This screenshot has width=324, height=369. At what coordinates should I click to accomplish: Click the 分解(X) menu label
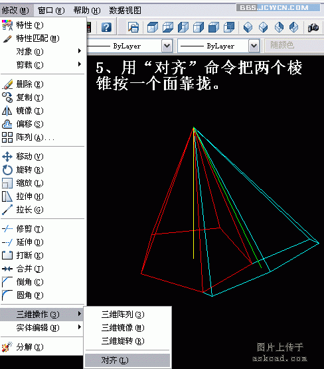point(30,347)
